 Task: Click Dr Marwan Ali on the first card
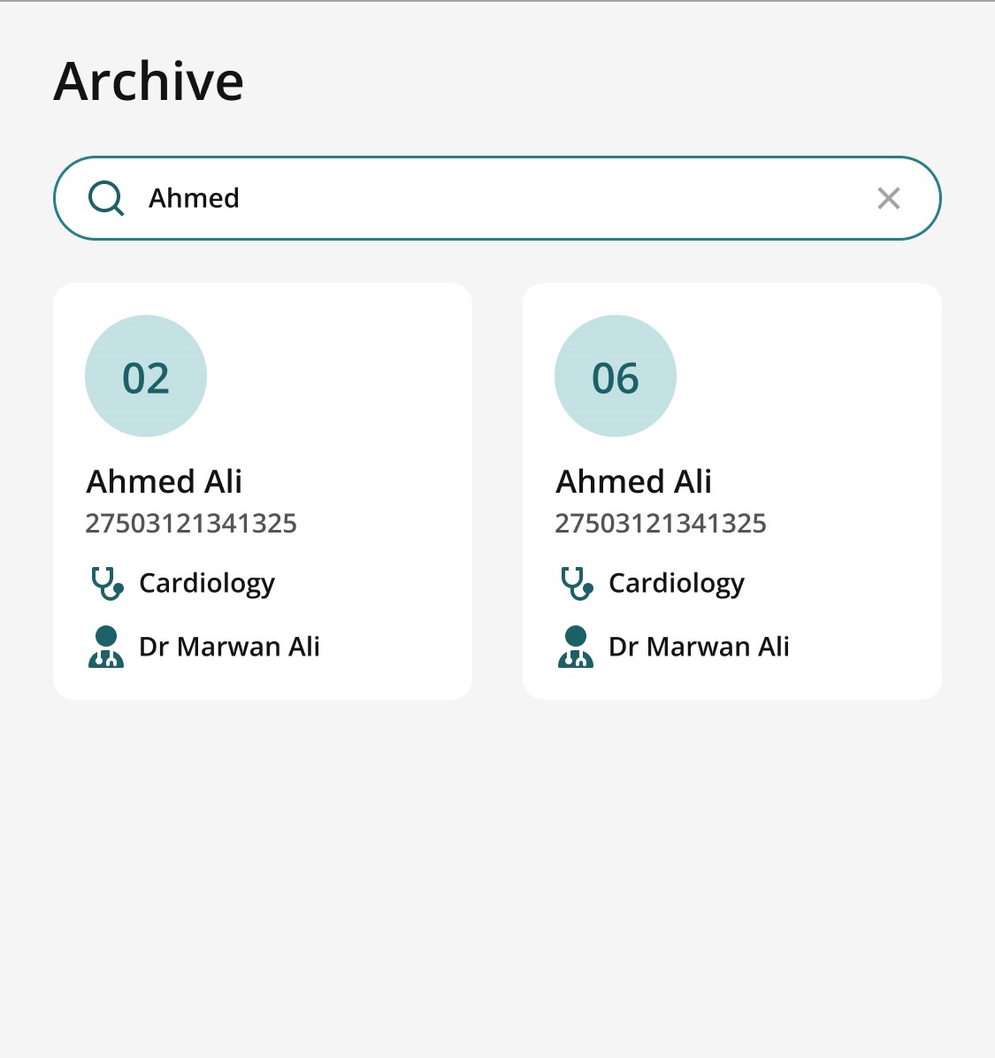[229, 647]
